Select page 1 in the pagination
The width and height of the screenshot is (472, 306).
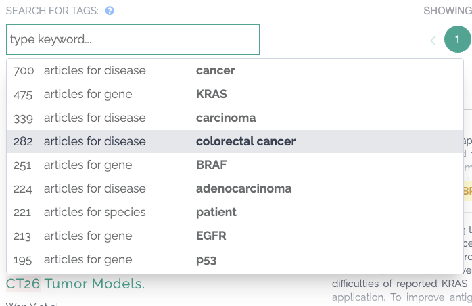click(457, 40)
